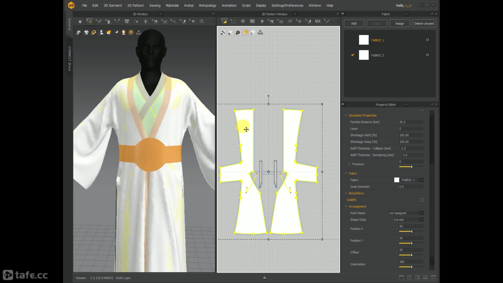Click the orange globe/mesh icon in 3D window
The width and height of the screenshot is (503, 283).
click(x=131, y=32)
